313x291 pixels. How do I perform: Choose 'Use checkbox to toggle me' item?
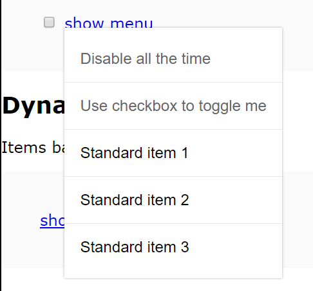click(x=173, y=106)
